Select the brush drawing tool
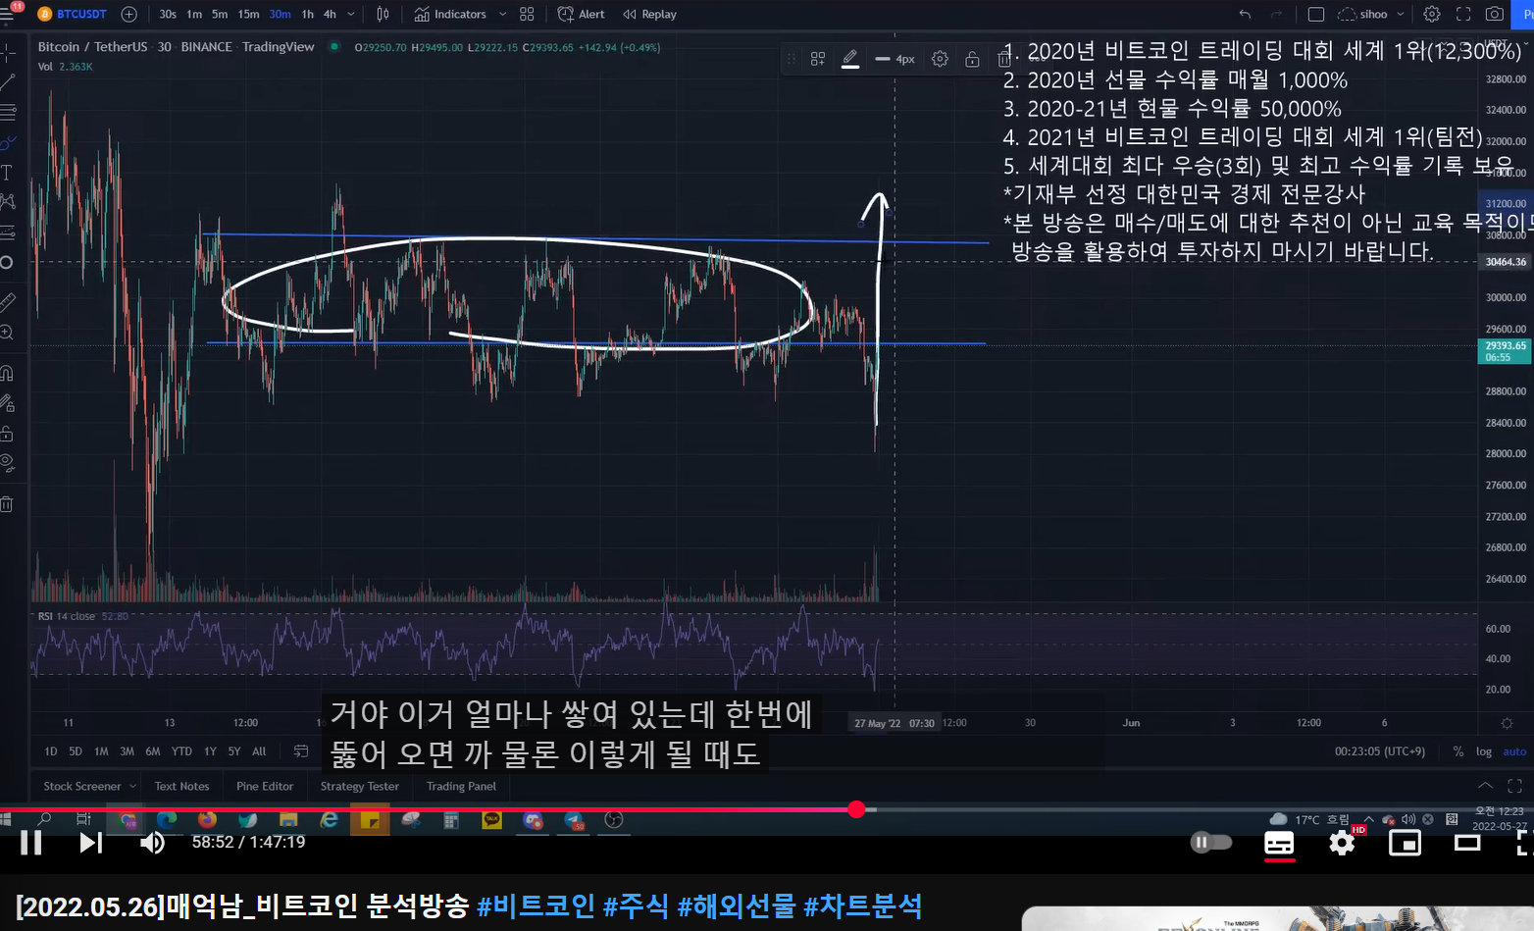1534x931 pixels. coord(8,143)
